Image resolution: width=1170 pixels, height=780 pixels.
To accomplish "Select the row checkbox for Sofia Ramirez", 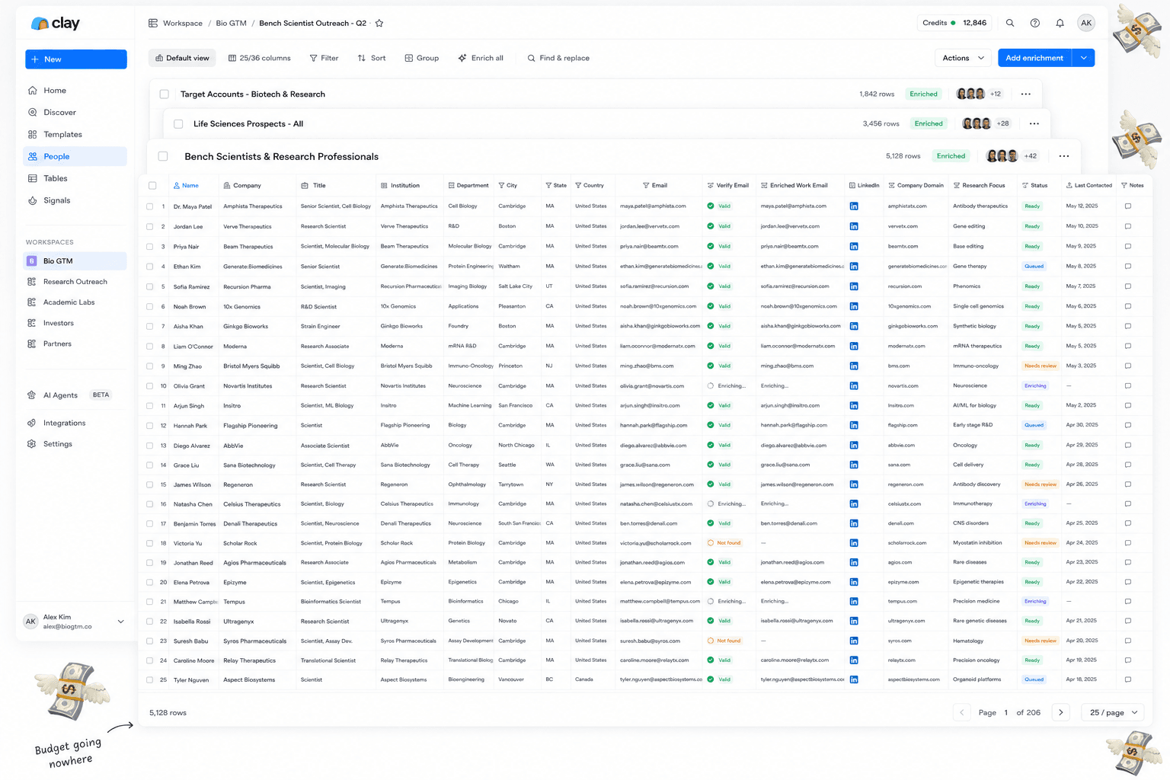I will (149, 286).
